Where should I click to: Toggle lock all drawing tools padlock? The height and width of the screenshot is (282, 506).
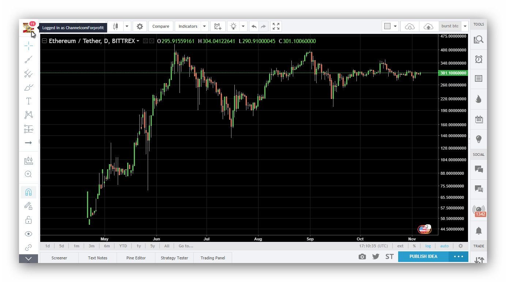click(29, 220)
